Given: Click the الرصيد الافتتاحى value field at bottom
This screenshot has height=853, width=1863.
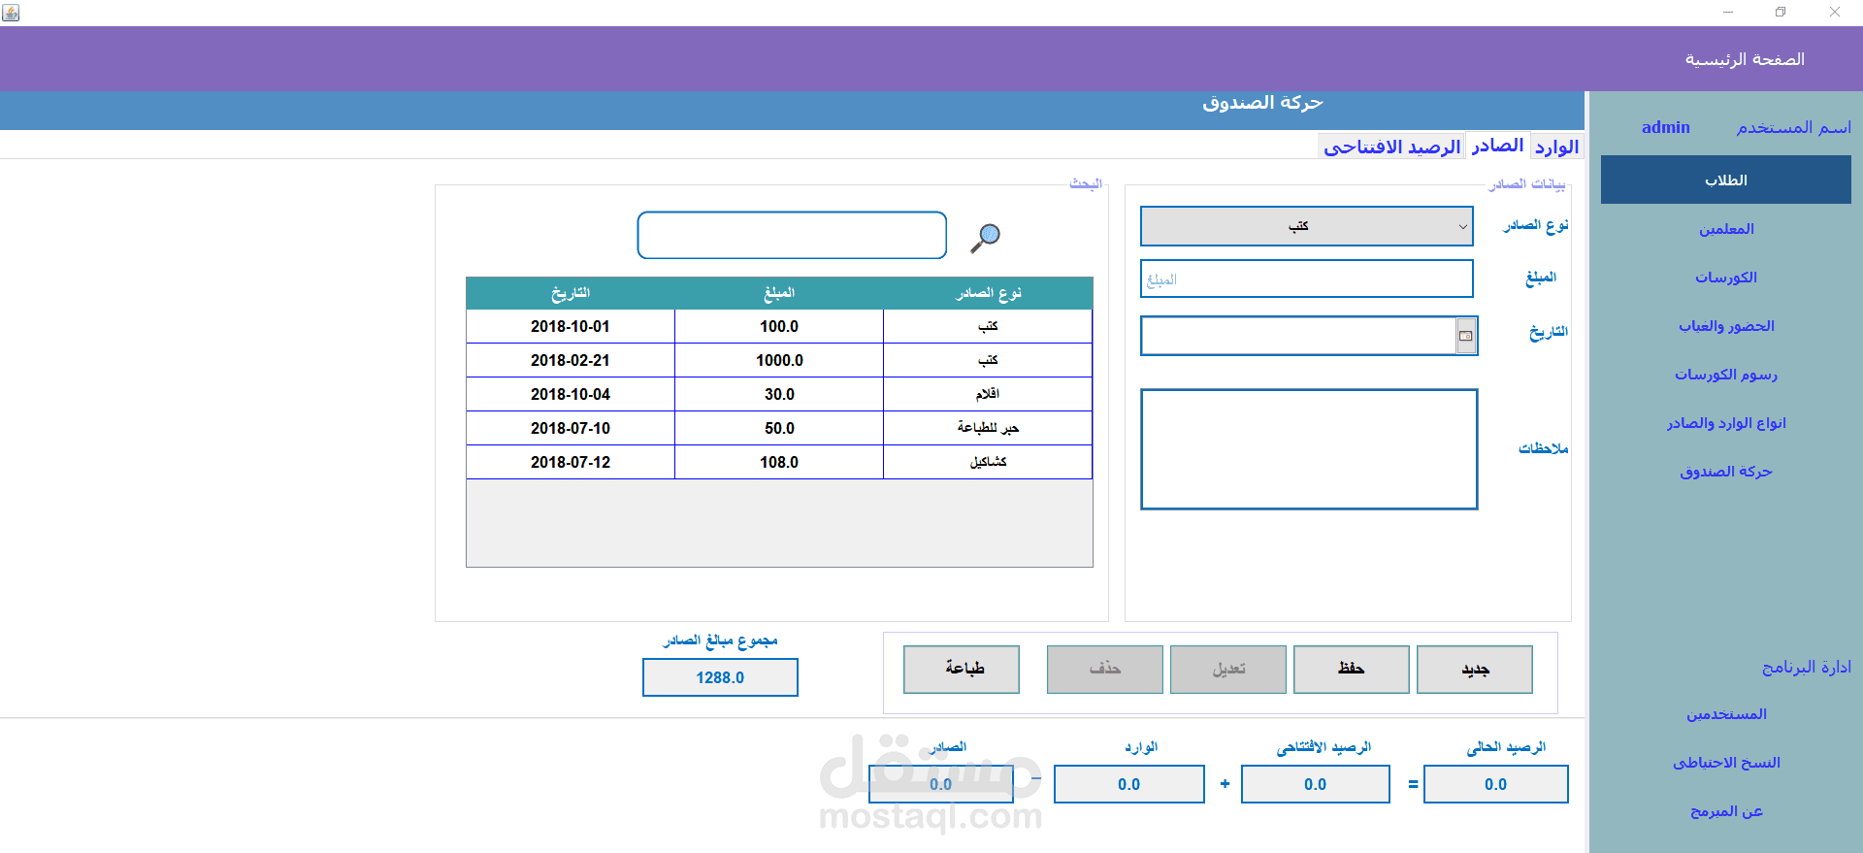Looking at the screenshot, I should pos(1315,784).
